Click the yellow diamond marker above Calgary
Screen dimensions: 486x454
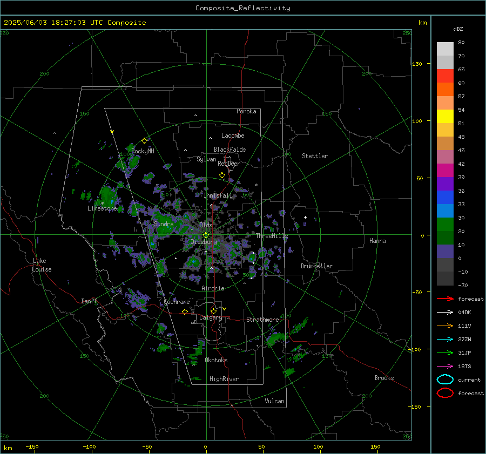tap(213, 311)
